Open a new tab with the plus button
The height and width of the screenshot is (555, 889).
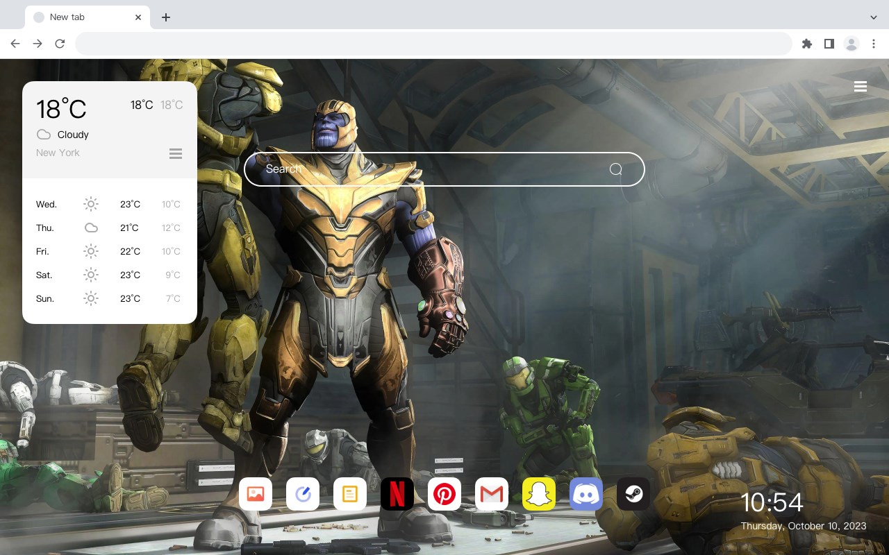[x=165, y=17]
